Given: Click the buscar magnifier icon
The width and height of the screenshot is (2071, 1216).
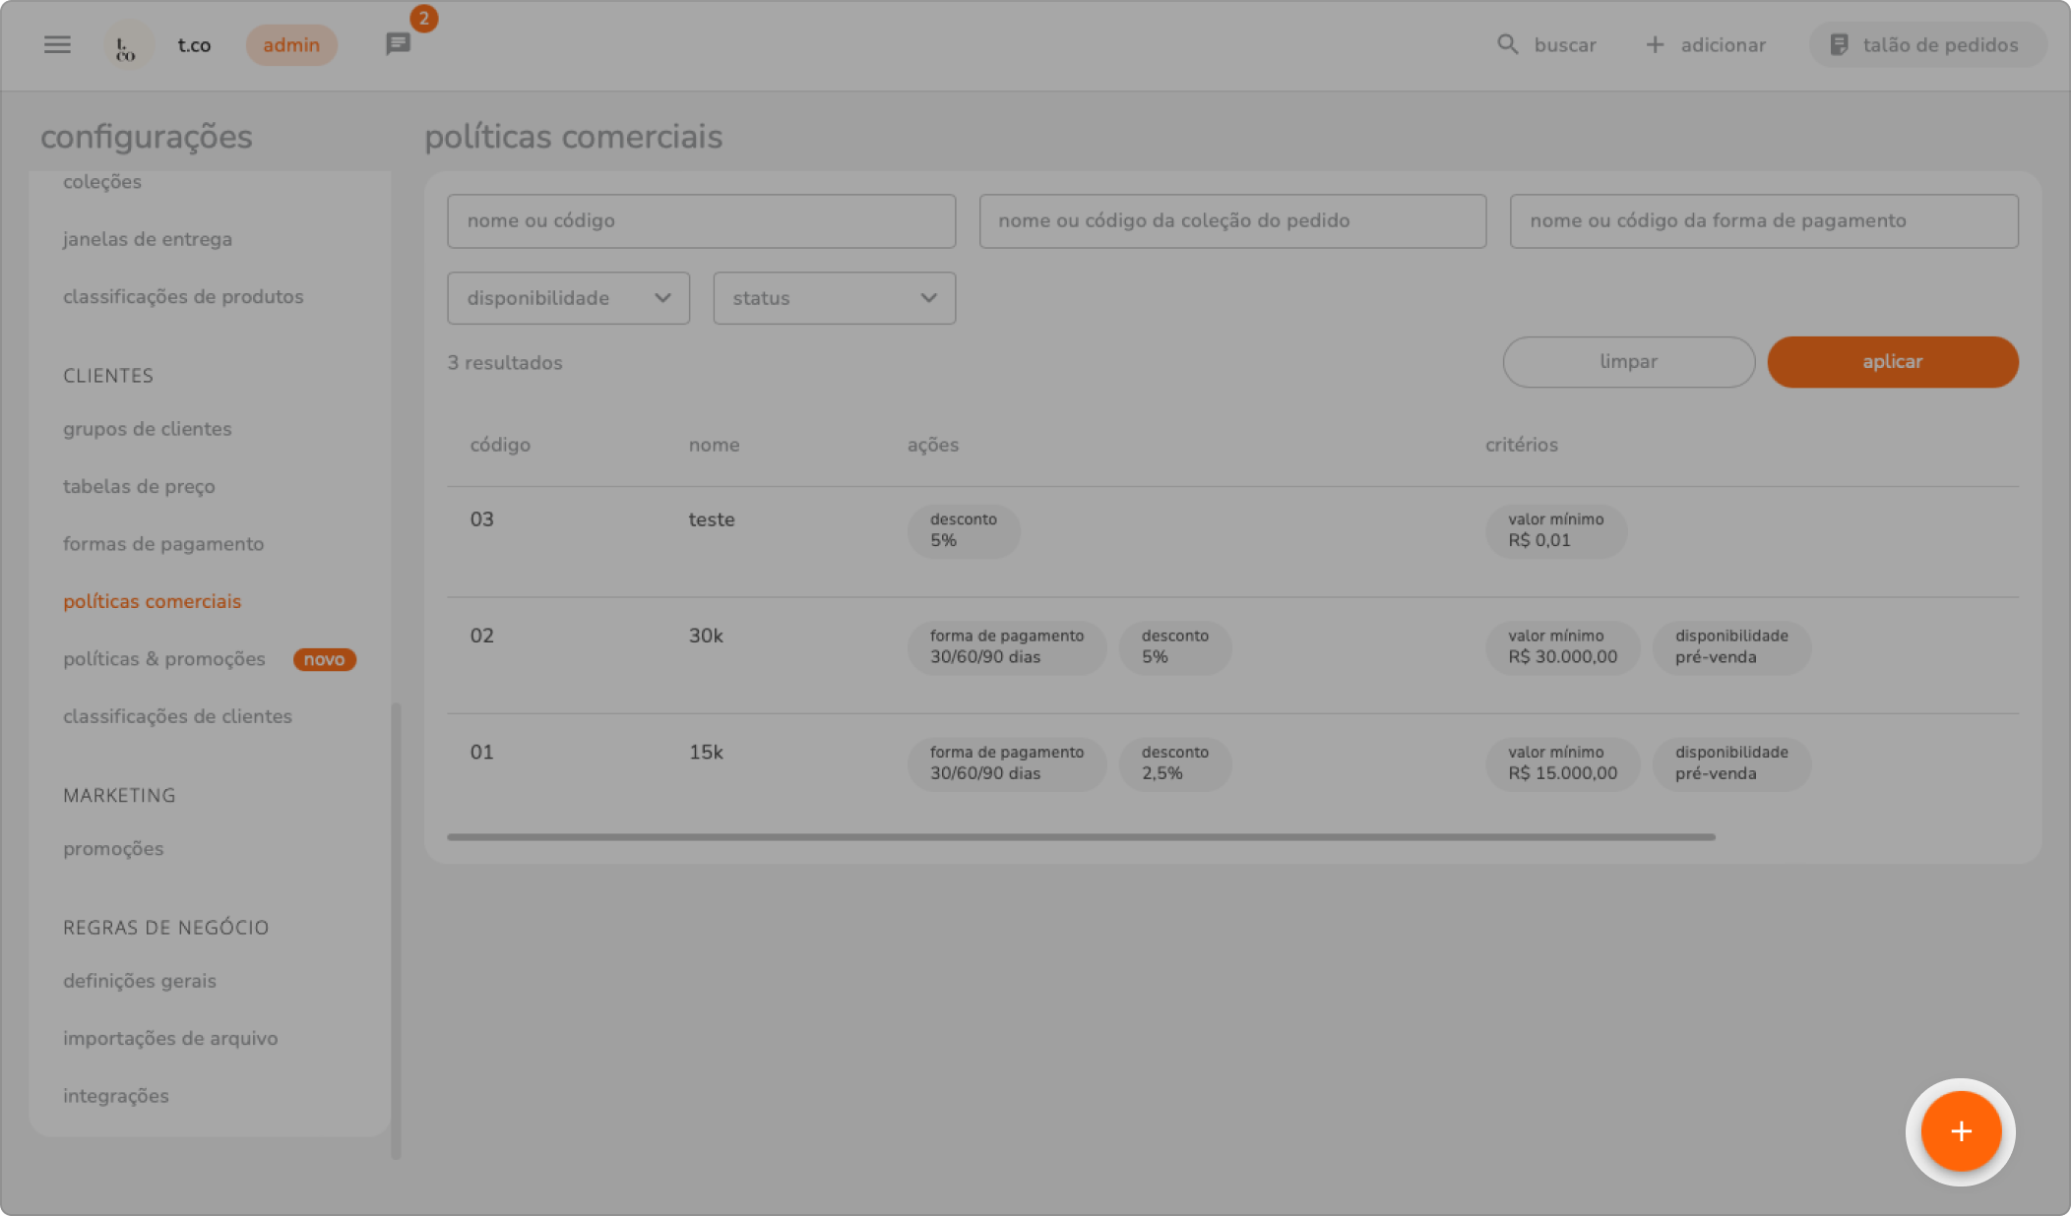Looking at the screenshot, I should [1507, 44].
